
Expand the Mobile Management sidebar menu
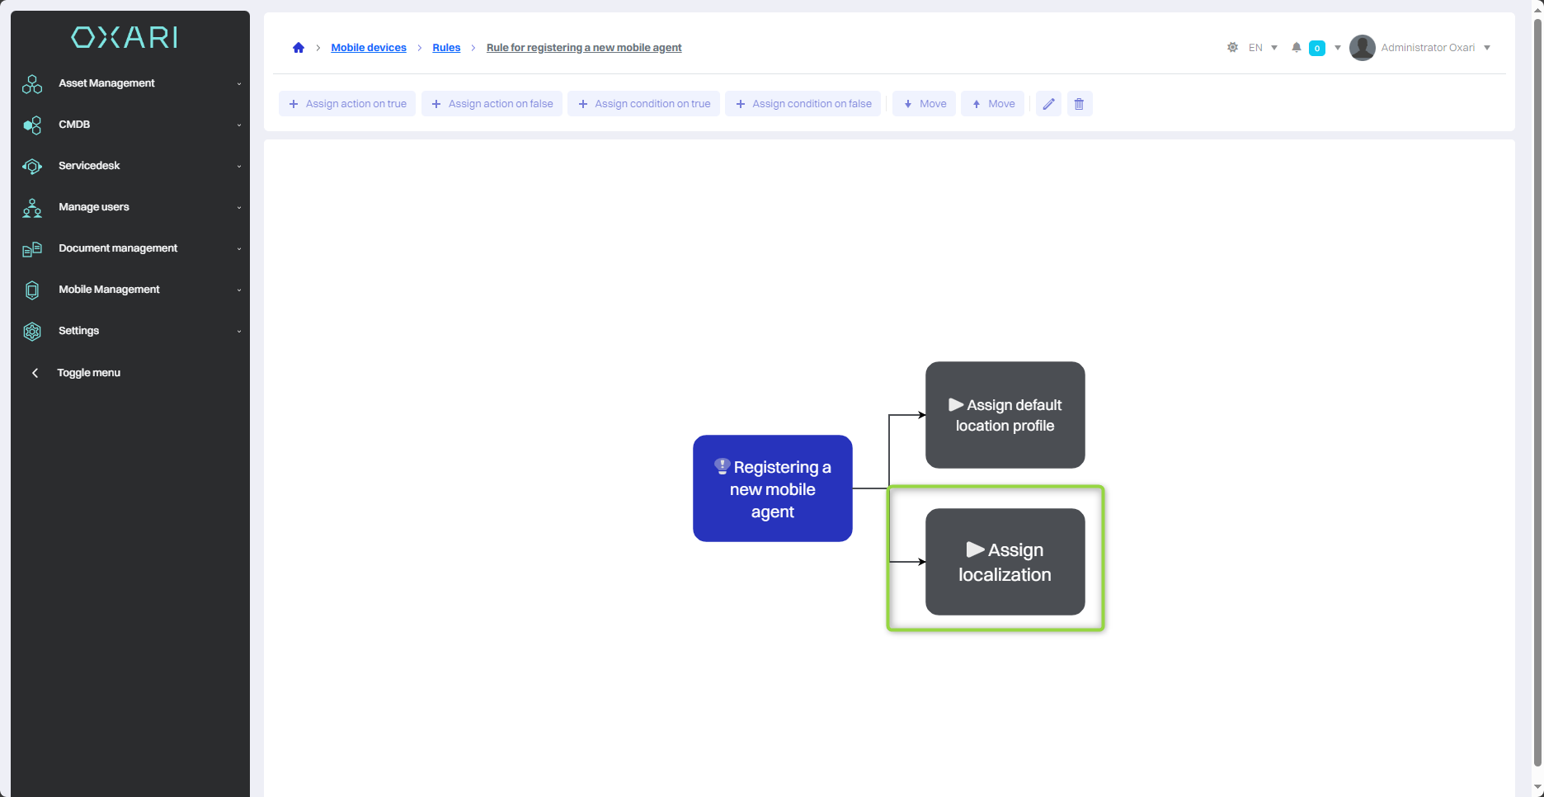pyautogui.click(x=109, y=290)
